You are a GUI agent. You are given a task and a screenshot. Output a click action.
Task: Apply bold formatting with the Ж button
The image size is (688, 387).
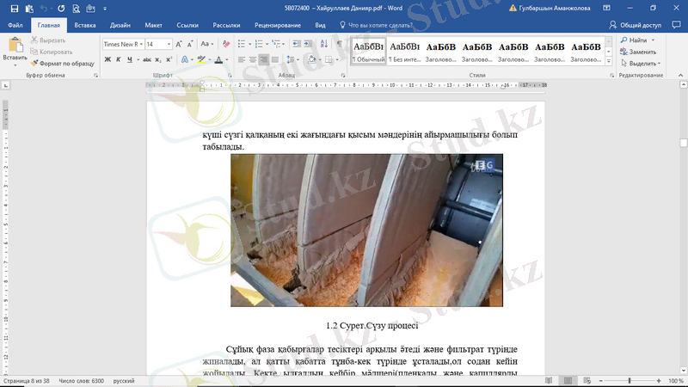(x=107, y=59)
